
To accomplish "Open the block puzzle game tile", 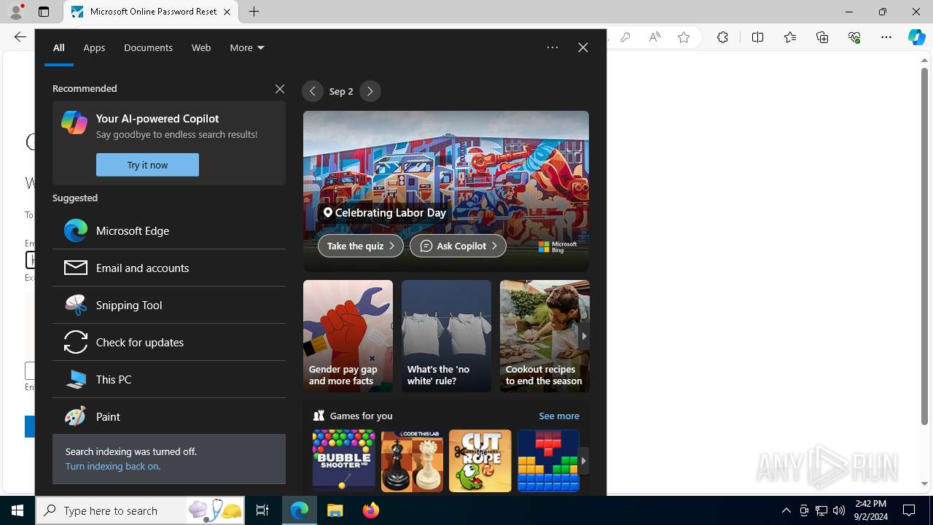I will coord(548,461).
